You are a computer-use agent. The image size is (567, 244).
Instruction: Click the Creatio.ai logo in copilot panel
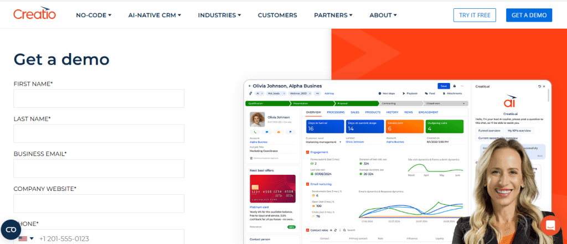(x=509, y=101)
